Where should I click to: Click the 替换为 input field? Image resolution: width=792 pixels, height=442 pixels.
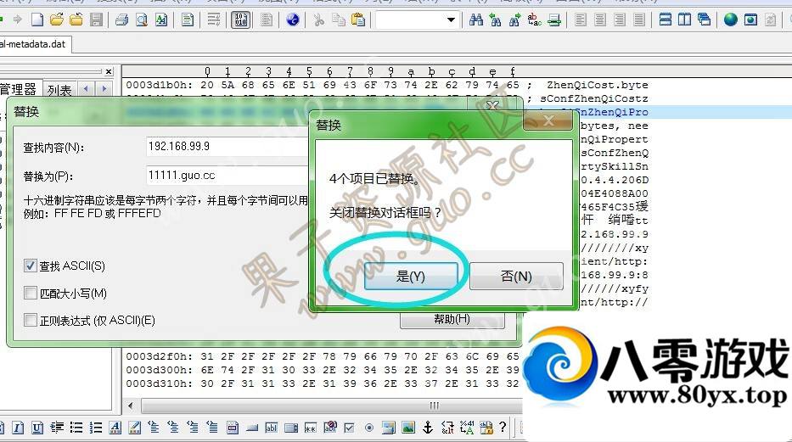point(227,176)
